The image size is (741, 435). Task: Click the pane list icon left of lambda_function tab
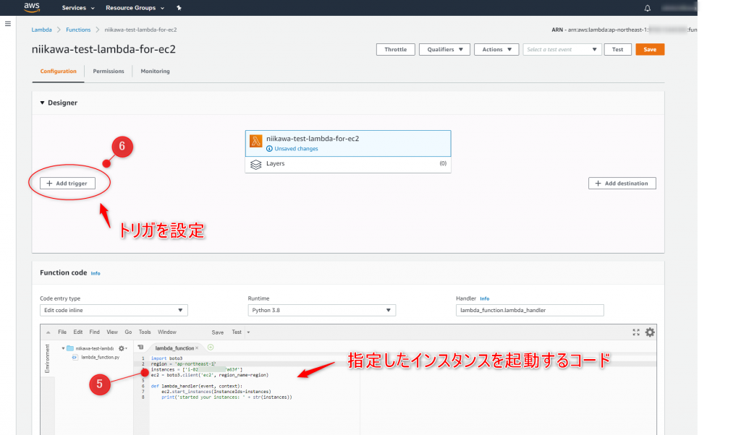[x=140, y=348]
